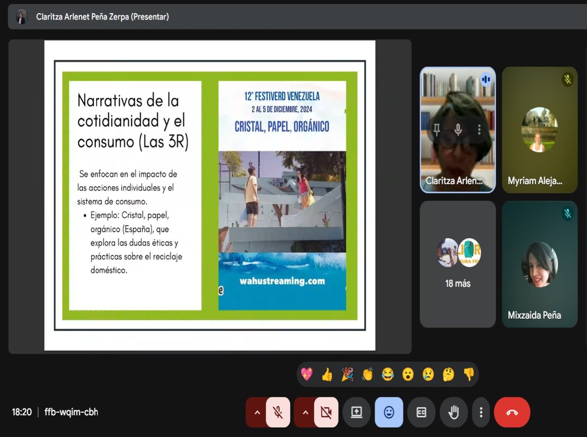Screen dimensions: 587x437
Task: Click the present screen button
Action: [x=357, y=413]
